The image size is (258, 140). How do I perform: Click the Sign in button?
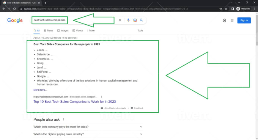click(x=244, y=20)
